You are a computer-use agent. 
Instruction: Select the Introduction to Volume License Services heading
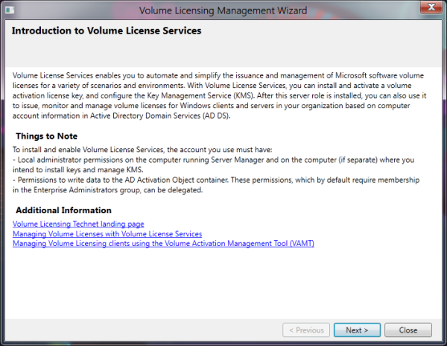point(107,31)
